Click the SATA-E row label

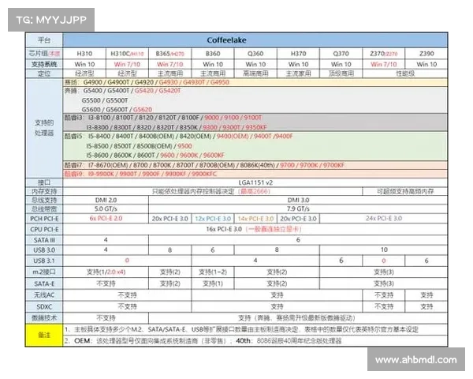click(x=44, y=283)
